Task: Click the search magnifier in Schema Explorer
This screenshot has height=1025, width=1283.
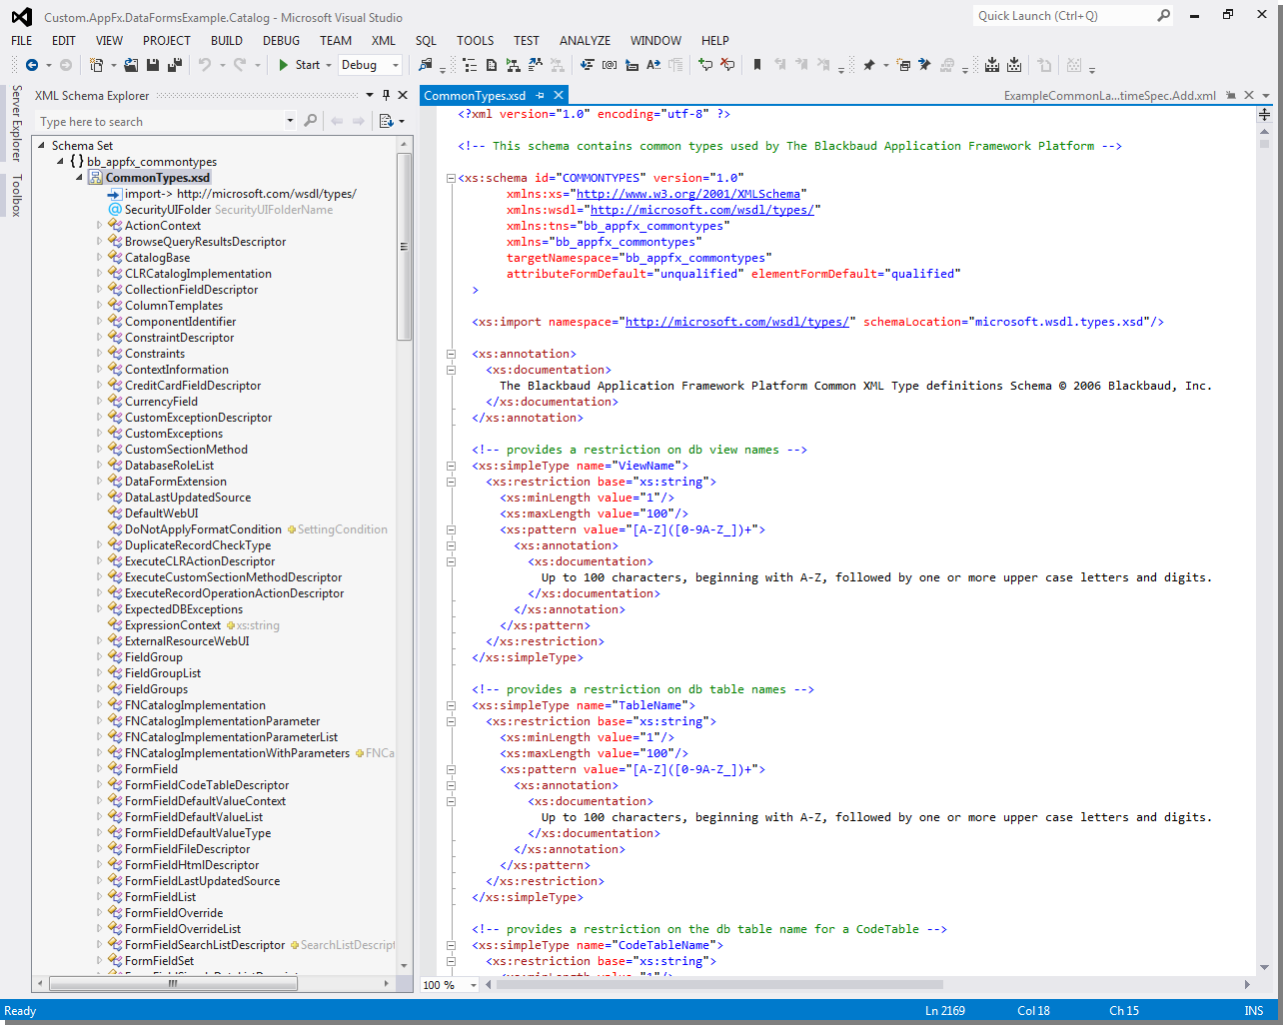Action: tap(310, 121)
